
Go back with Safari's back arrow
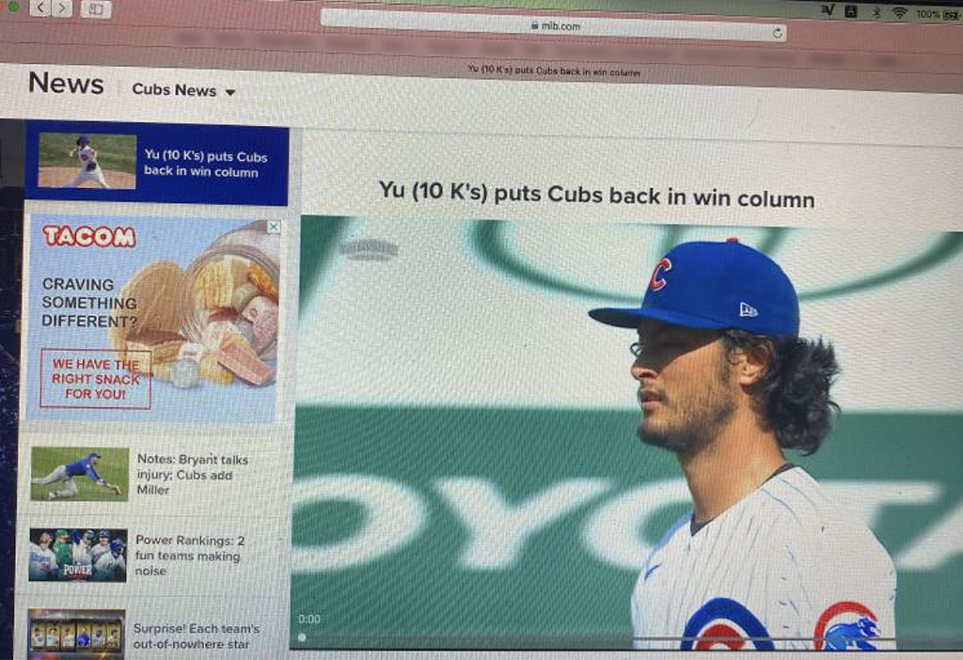[x=40, y=8]
